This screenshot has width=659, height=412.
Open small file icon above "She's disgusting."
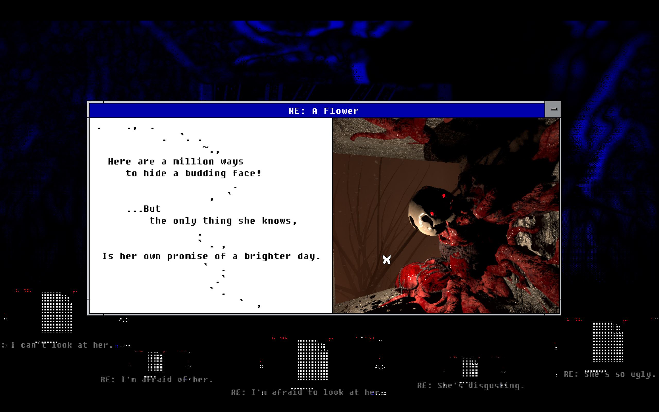coord(470,368)
